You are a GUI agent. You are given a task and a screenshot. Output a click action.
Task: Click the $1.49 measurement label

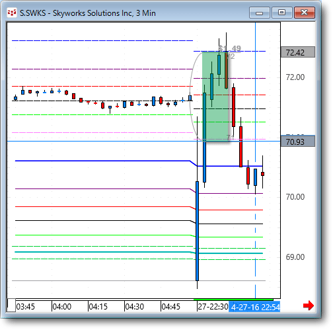pyautogui.click(x=230, y=48)
